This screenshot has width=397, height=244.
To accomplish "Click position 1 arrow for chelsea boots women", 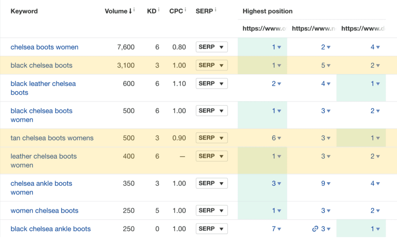I will [279, 47].
